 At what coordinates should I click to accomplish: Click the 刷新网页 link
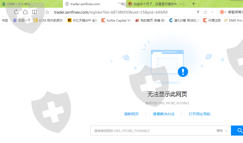[131, 114]
